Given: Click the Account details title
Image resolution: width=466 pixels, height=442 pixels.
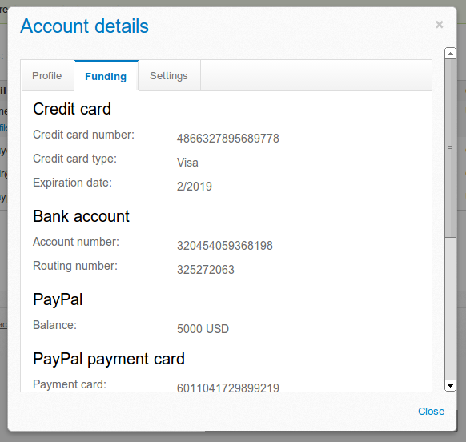Looking at the screenshot, I should click(x=84, y=26).
